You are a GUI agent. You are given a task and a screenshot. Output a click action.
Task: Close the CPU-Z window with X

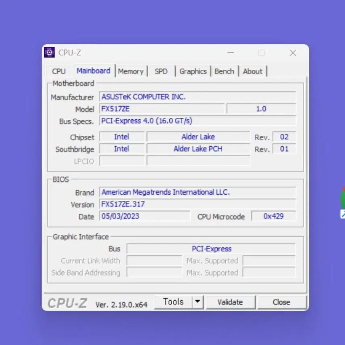(293, 52)
